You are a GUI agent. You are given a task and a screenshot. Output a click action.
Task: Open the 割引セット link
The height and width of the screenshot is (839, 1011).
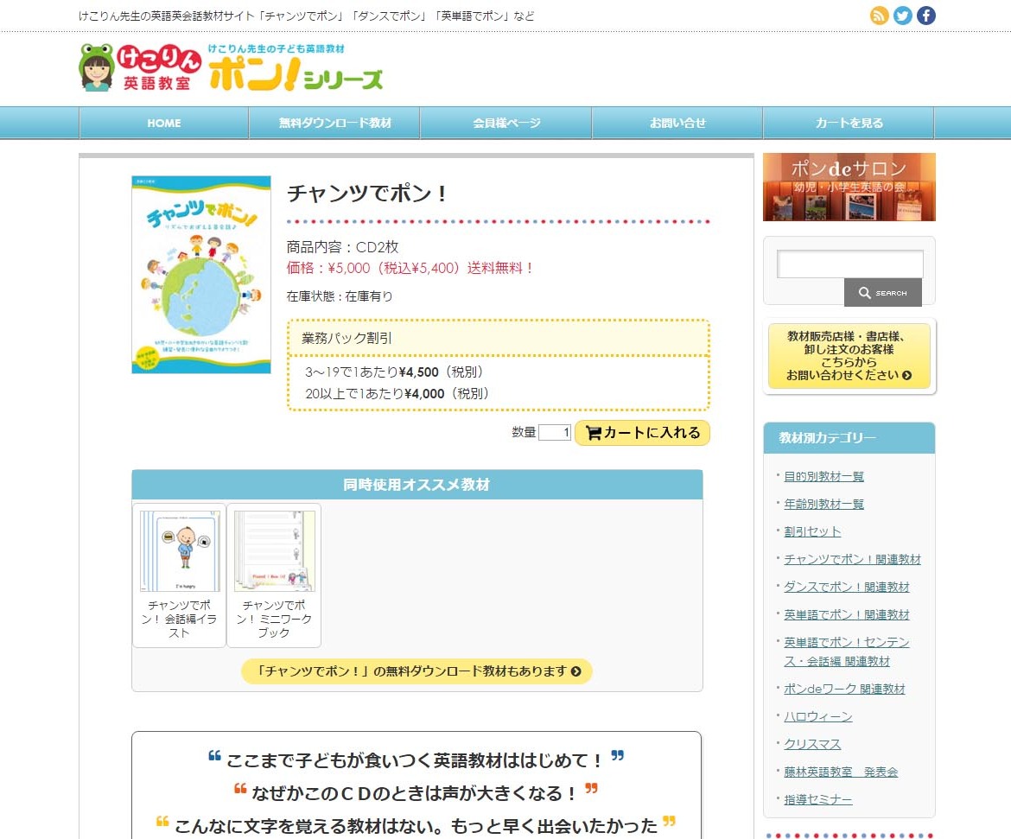coord(811,531)
